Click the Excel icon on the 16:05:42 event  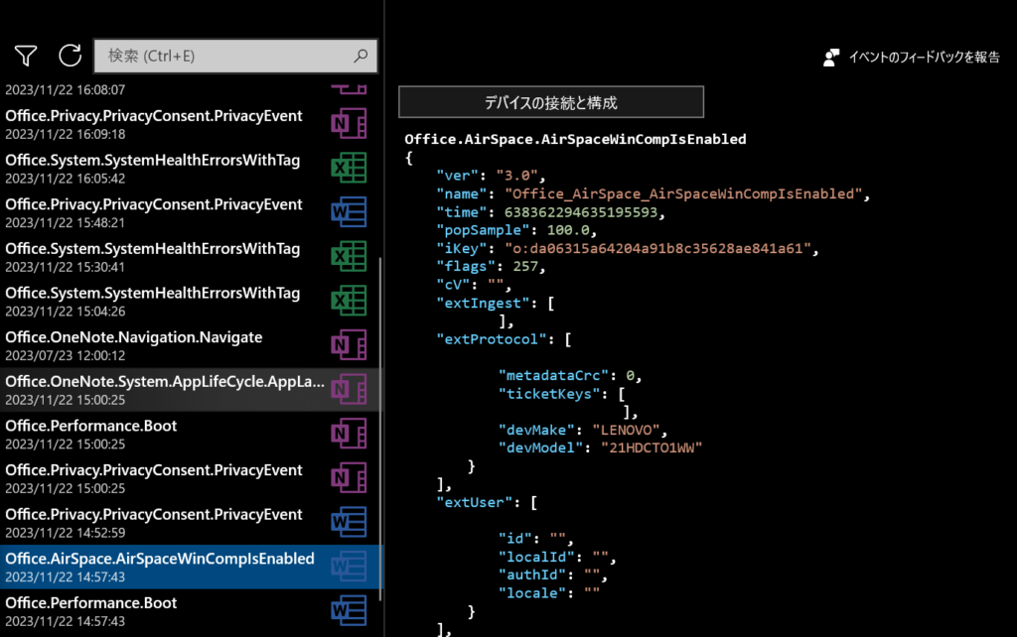(x=349, y=168)
